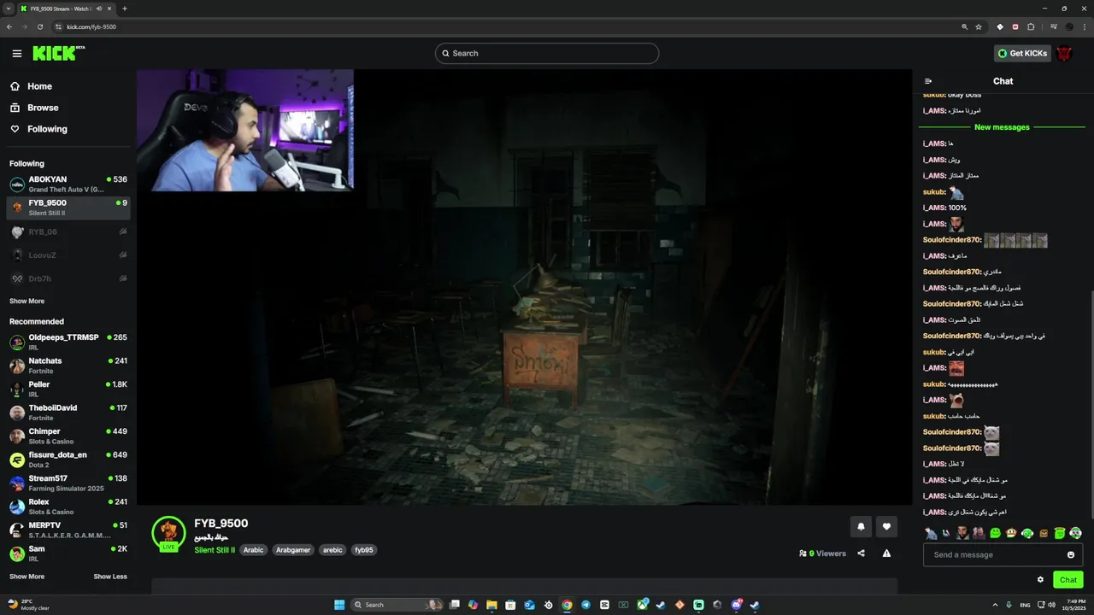The height and width of the screenshot is (615, 1094).
Task: Open ABOKYAN channel in Following
Action: point(68,184)
